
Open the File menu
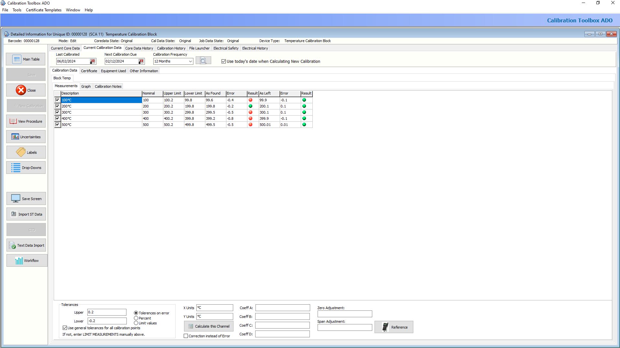point(5,10)
